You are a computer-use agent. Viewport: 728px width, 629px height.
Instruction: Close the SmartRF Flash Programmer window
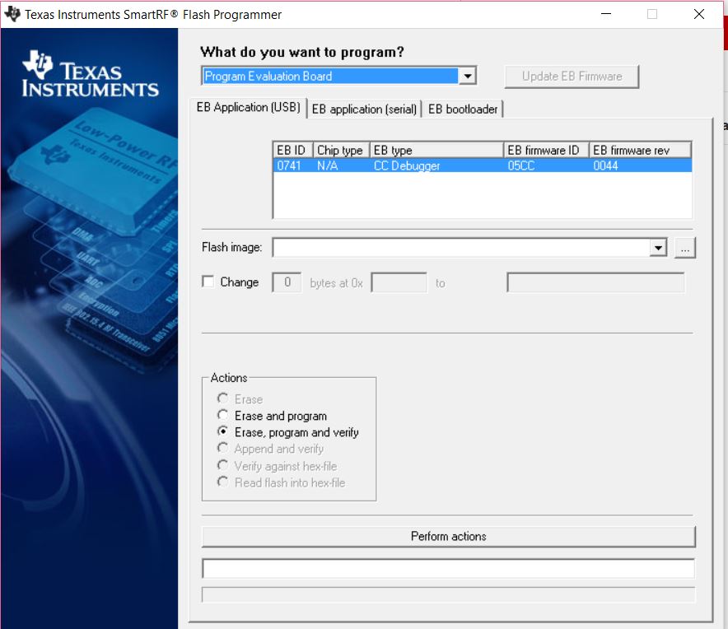coord(698,14)
